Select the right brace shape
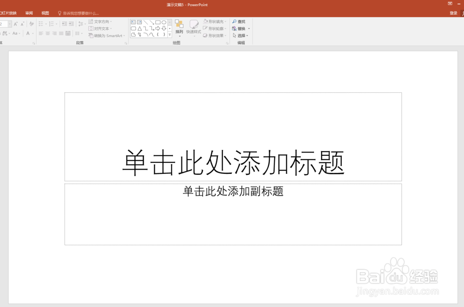Image resolution: width=464 pixels, height=307 pixels. pyautogui.click(x=164, y=35)
